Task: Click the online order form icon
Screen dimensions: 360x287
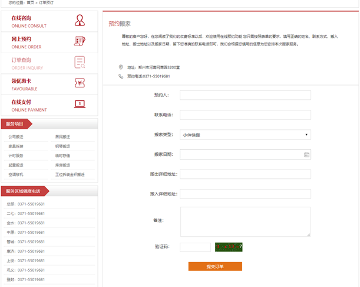Action: (80, 41)
